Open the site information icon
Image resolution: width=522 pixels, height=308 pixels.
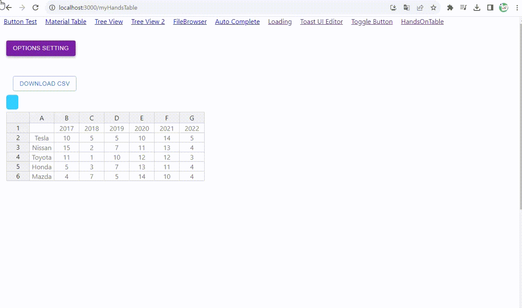pos(52,8)
